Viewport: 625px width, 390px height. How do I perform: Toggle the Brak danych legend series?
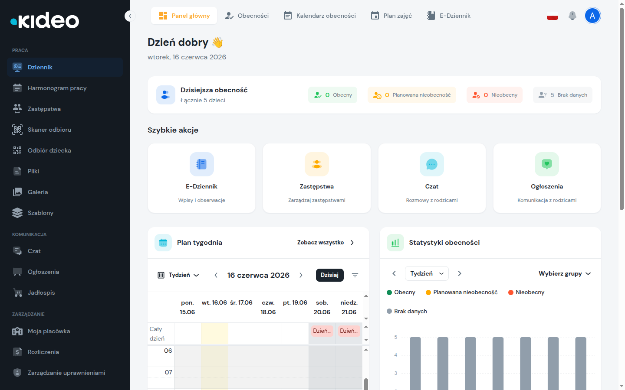pos(407,312)
